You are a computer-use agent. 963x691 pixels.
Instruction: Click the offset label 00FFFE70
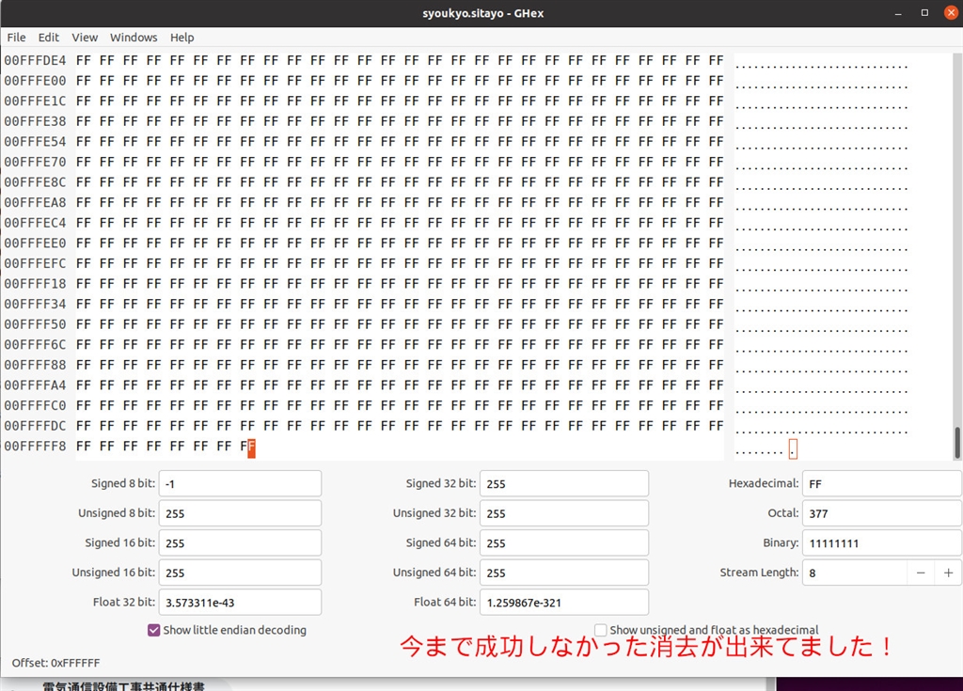[x=35, y=162]
